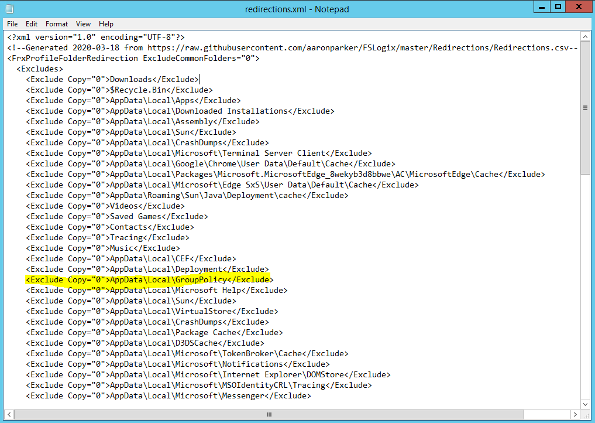Click the horizontal scrollbar thumb
The height and width of the screenshot is (423, 595).
[x=269, y=414]
